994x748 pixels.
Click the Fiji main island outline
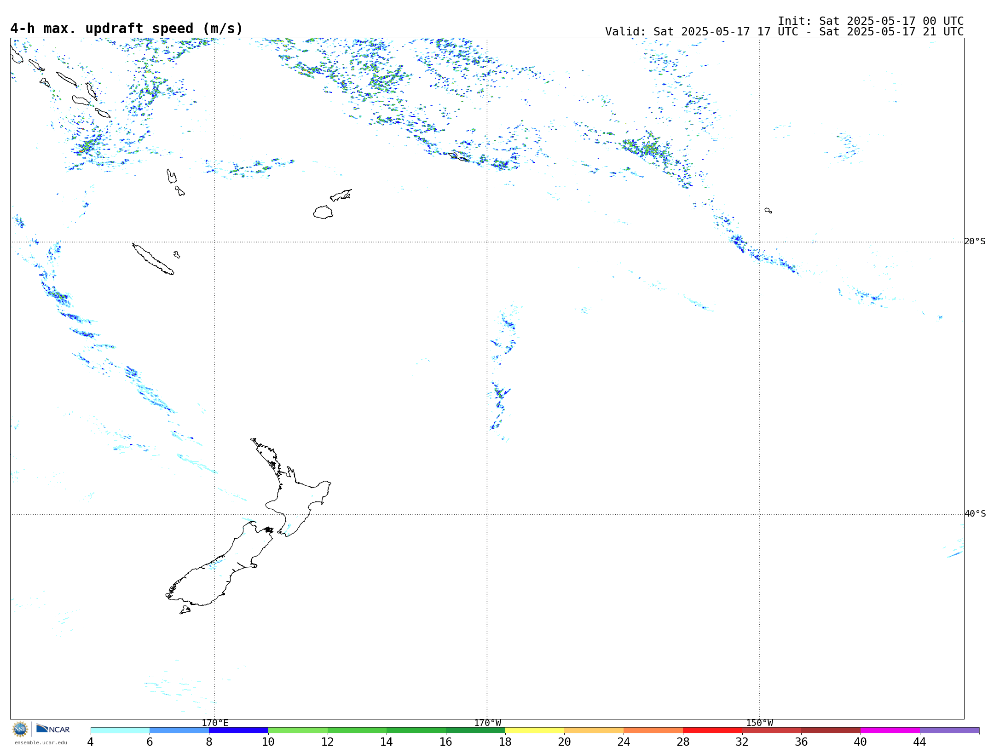click(x=323, y=212)
